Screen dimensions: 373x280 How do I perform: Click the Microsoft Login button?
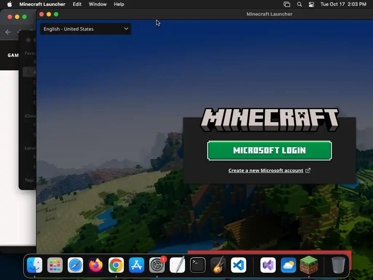(x=270, y=151)
